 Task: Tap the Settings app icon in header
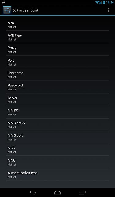(x=7, y=10)
